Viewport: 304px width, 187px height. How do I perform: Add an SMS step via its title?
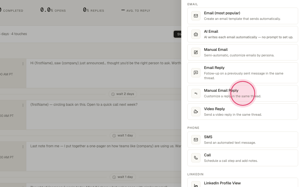pos(208,137)
